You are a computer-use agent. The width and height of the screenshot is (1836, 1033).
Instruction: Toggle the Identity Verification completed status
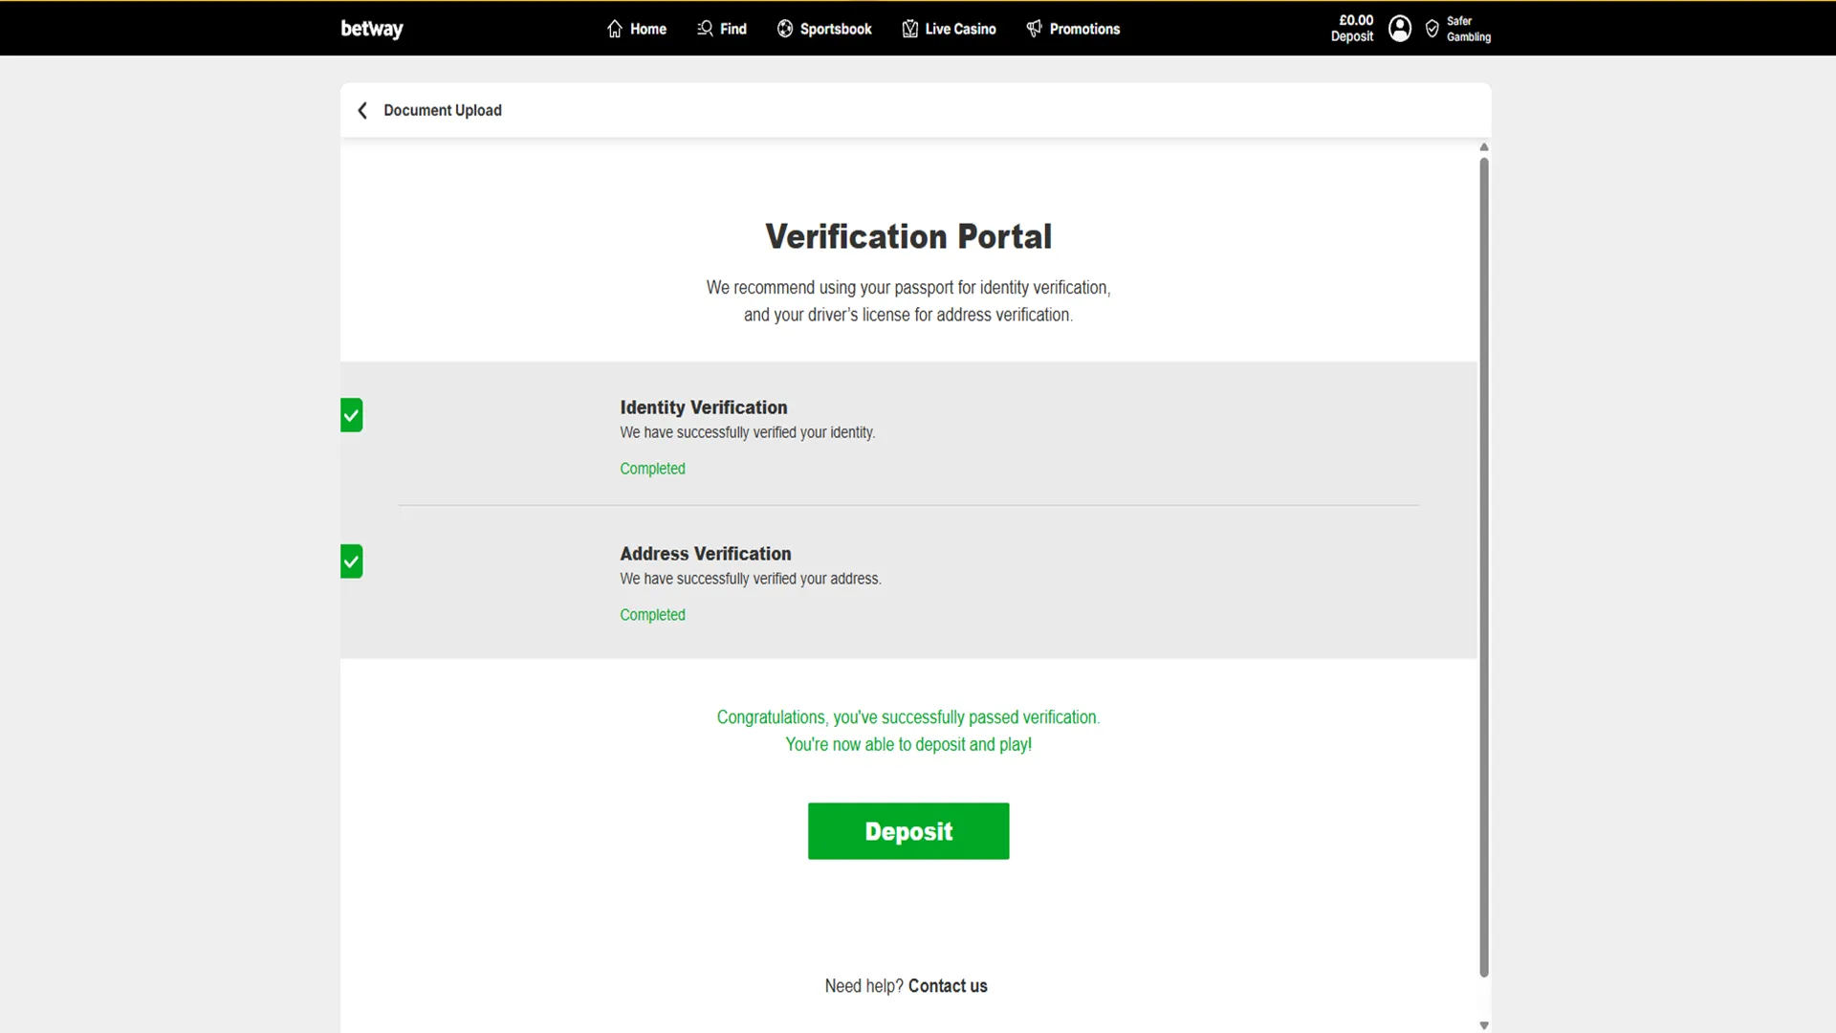652,468
